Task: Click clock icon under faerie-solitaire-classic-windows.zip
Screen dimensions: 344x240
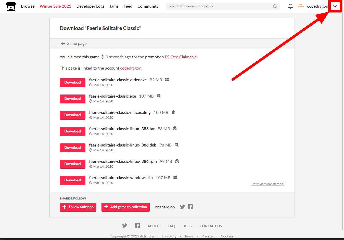Action: [91, 183]
